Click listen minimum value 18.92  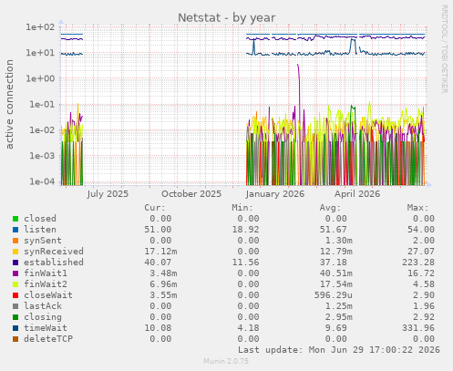(245, 230)
